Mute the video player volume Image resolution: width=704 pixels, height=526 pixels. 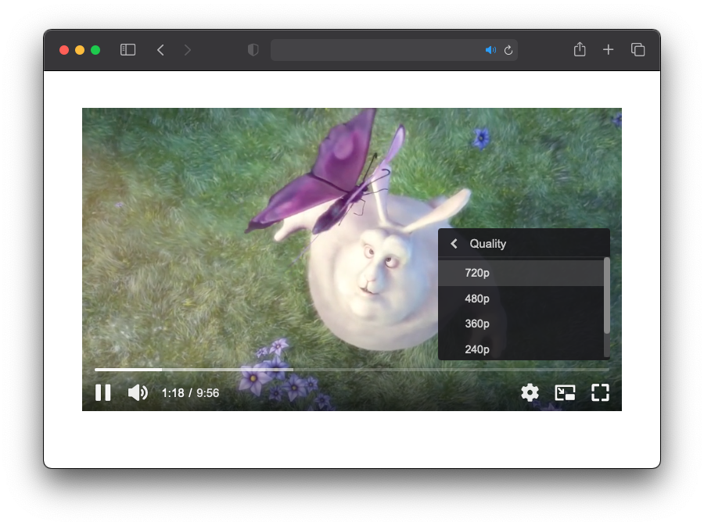[x=138, y=393]
